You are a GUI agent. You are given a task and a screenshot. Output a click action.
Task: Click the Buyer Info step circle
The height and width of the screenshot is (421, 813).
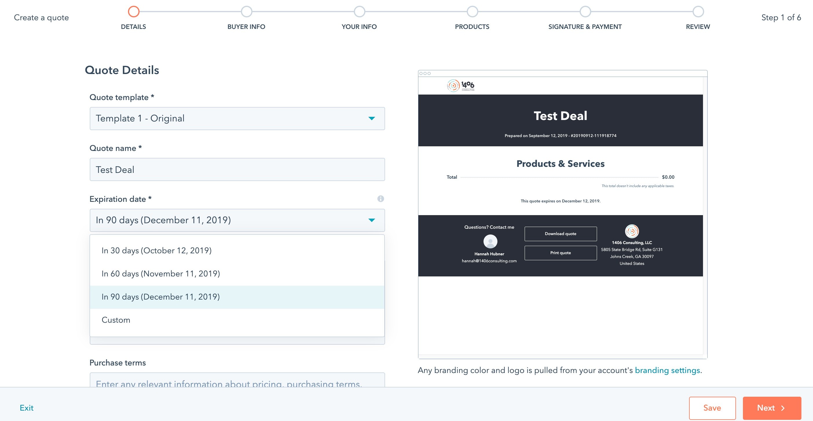click(x=246, y=12)
